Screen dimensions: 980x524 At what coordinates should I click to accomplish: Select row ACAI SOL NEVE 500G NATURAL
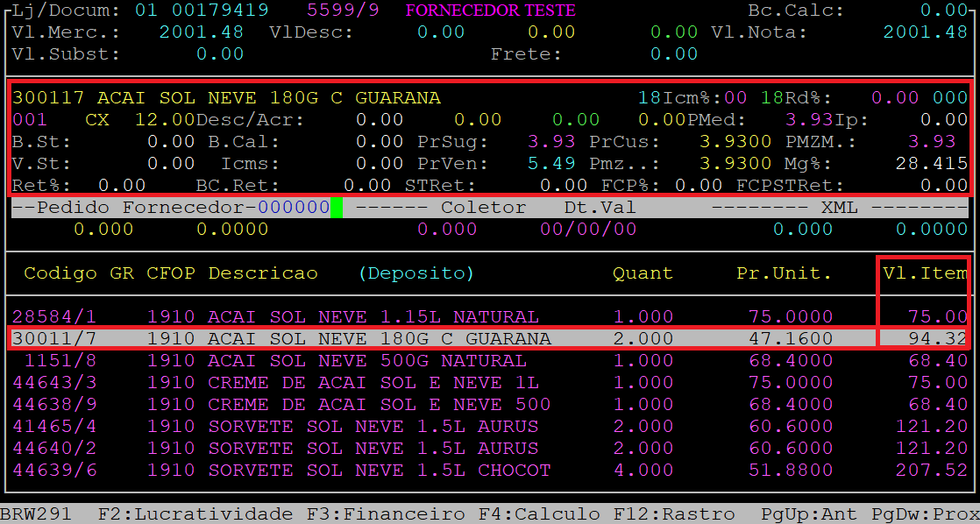click(489, 360)
